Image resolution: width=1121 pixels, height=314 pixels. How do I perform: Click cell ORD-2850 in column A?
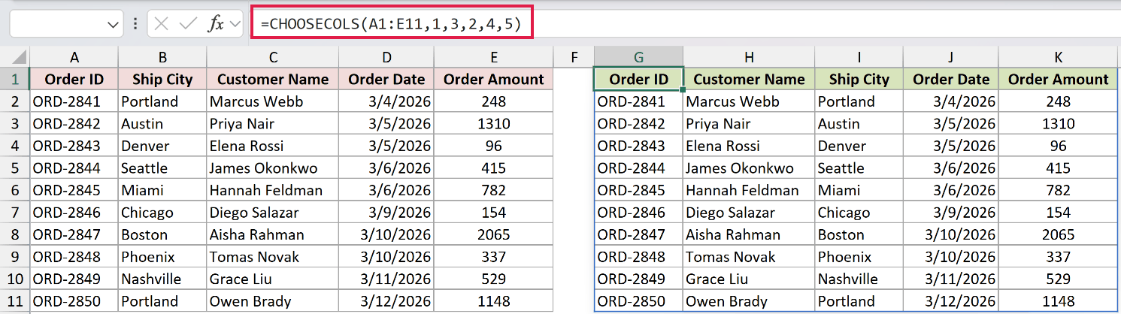point(74,301)
